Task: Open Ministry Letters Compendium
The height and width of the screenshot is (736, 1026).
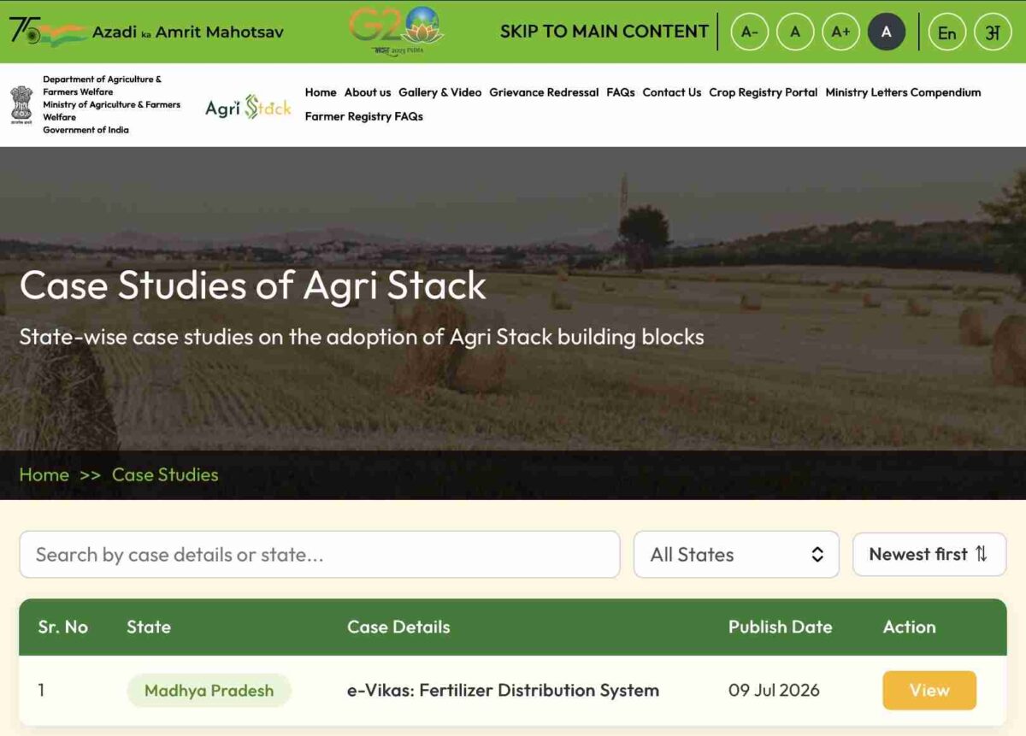Action: (x=903, y=92)
